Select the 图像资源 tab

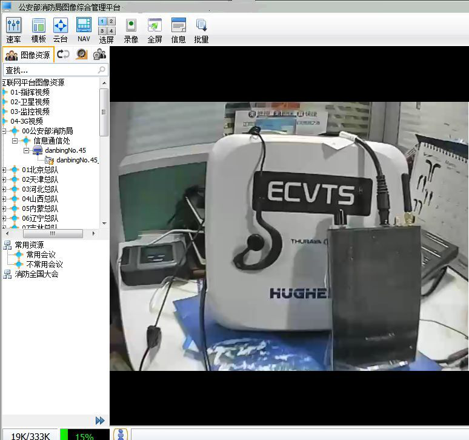(x=28, y=55)
